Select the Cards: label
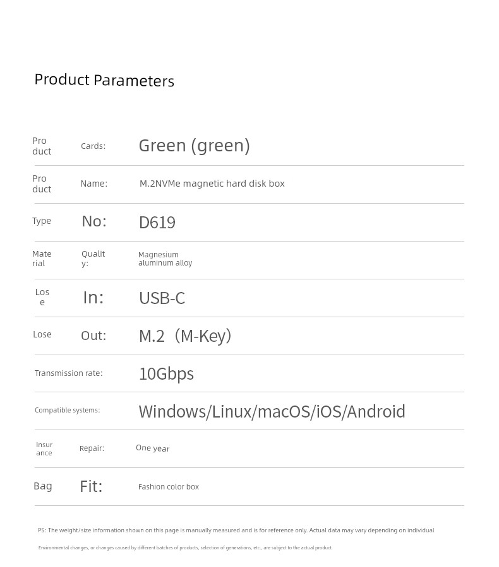 click(93, 146)
